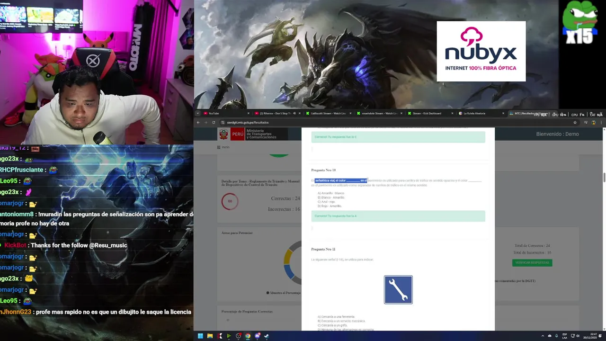Viewport: 606px width, 341px height.
Task: Select answer A) Amarillo - blanco
Action: [x=331, y=193]
